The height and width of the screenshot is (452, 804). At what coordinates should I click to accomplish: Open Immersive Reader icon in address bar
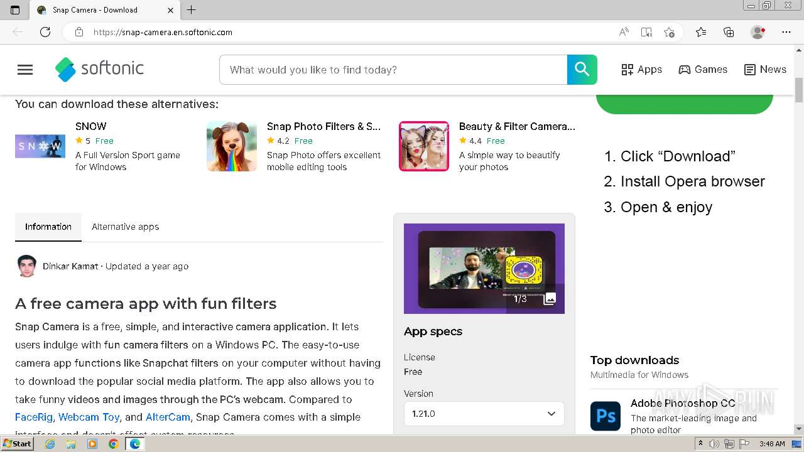click(646, 32)
